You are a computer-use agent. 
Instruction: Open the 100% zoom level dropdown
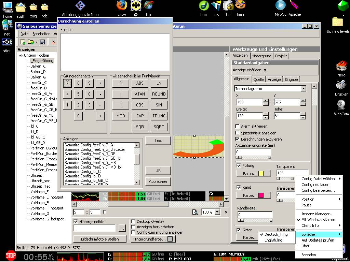(217, 212)
